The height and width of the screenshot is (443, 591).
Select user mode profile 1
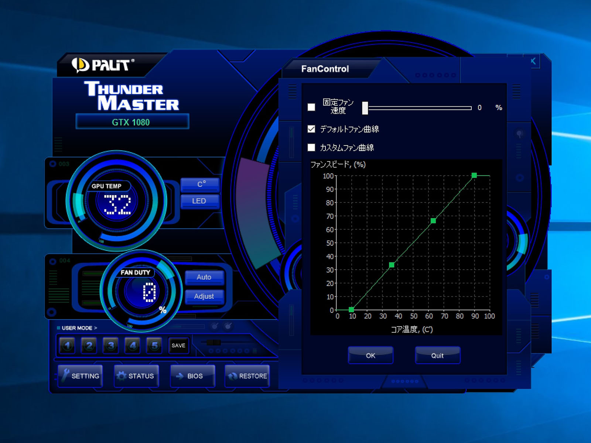pos(67,346)
